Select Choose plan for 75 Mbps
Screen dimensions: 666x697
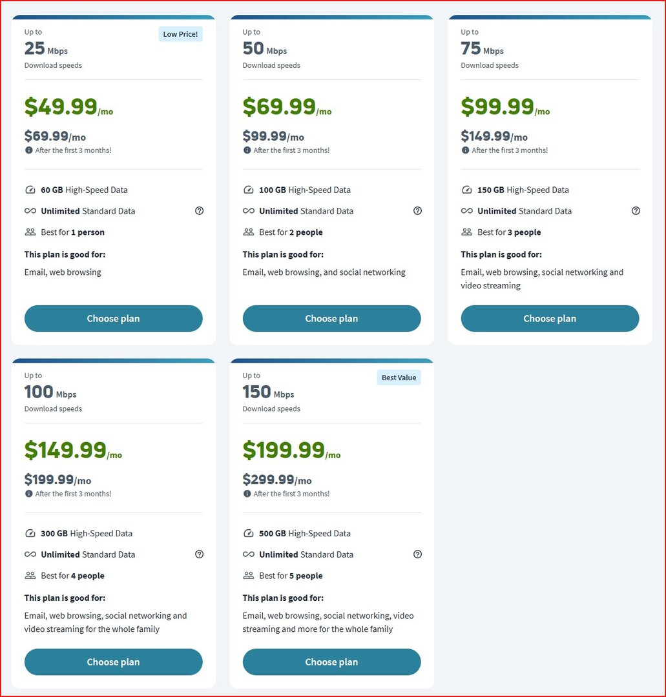point(550,318)
